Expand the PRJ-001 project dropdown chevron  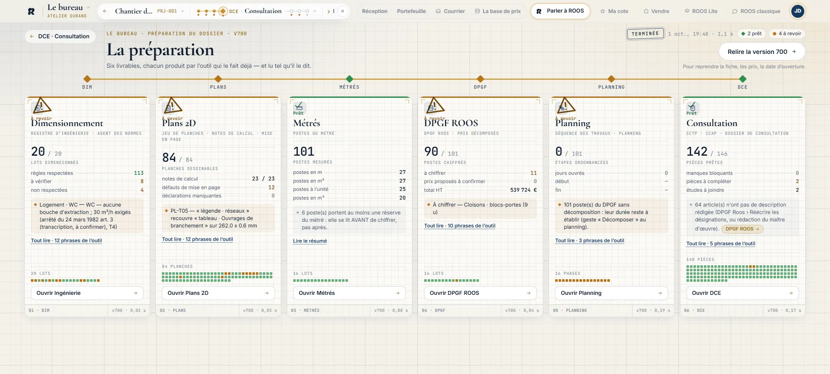click(182, 11)
